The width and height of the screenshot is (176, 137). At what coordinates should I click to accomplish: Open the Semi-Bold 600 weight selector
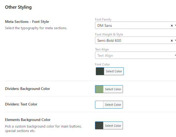pyautogui.click(x=132, y=40)
